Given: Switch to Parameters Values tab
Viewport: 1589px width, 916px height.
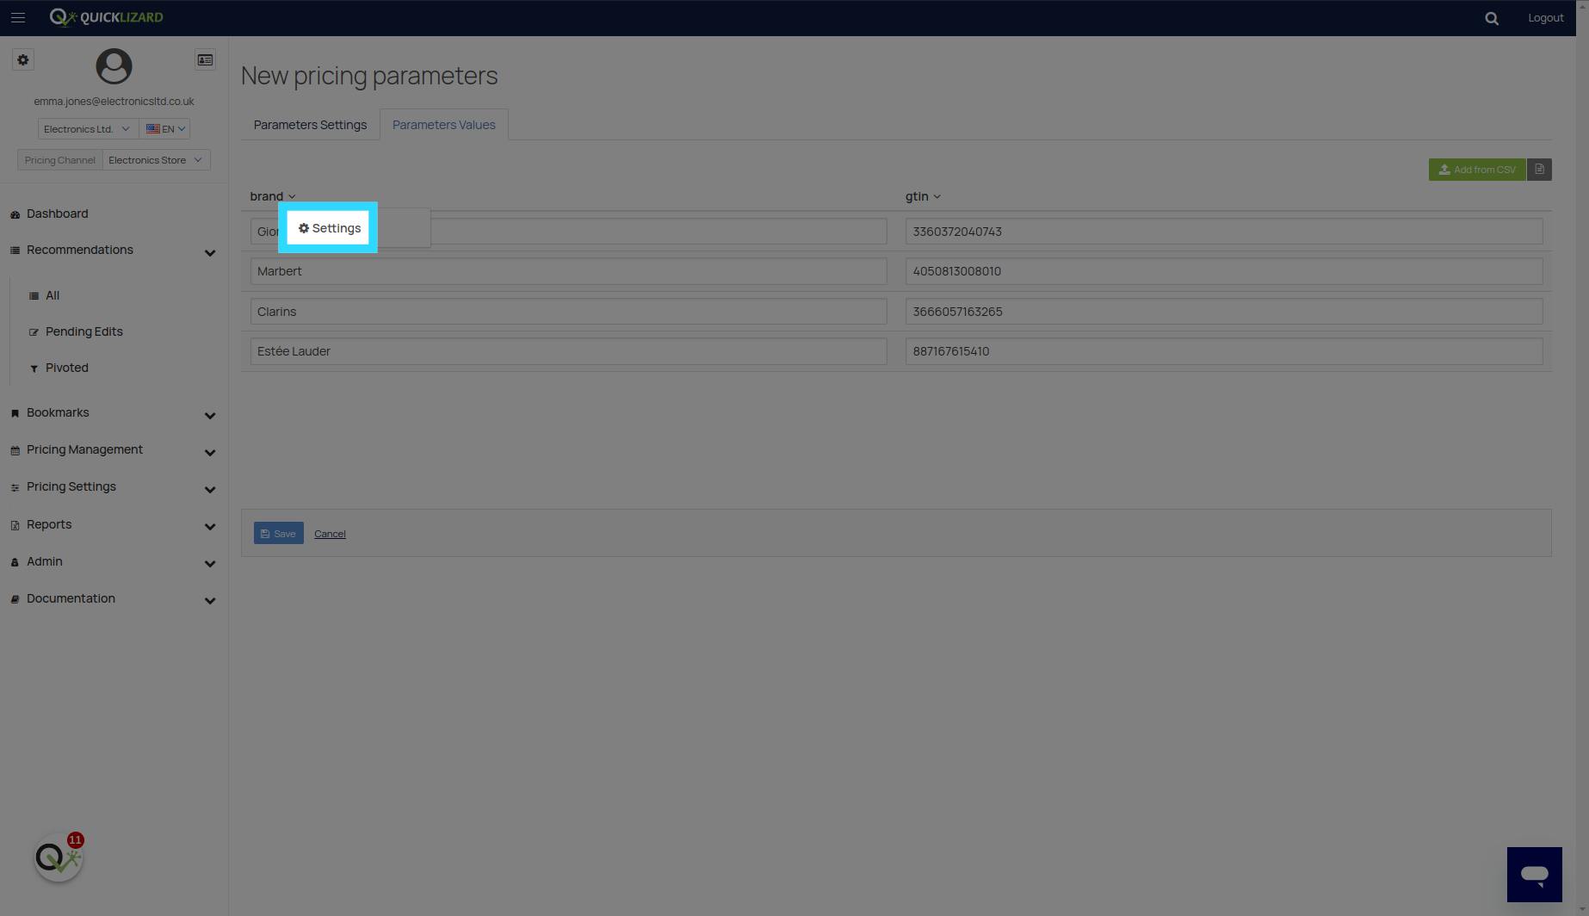Looking at the screenshot, I should (x=444, y=125).
